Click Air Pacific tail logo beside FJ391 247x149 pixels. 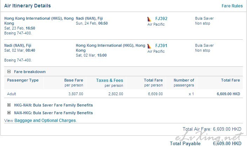149,46
